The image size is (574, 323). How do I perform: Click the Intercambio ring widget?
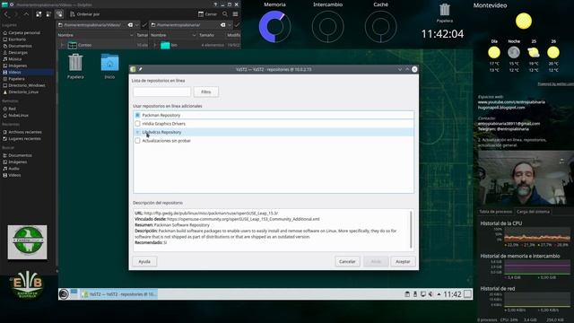(x=327, y=26)
